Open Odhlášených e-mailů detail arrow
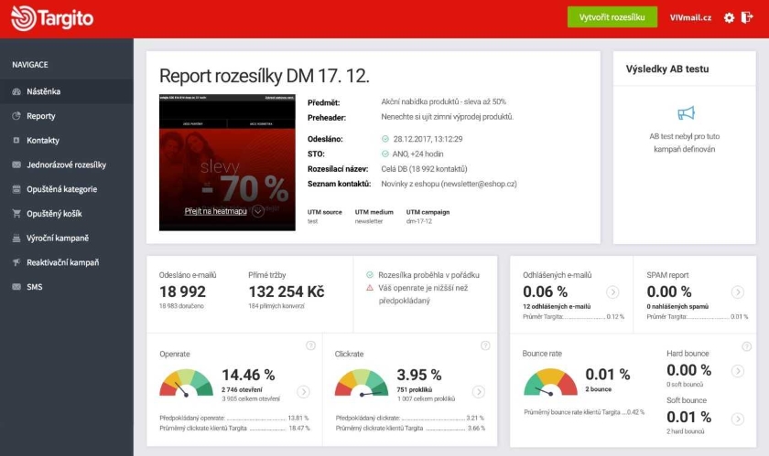The height and width of the screenshot is (456, 769). tap(612, 292)
